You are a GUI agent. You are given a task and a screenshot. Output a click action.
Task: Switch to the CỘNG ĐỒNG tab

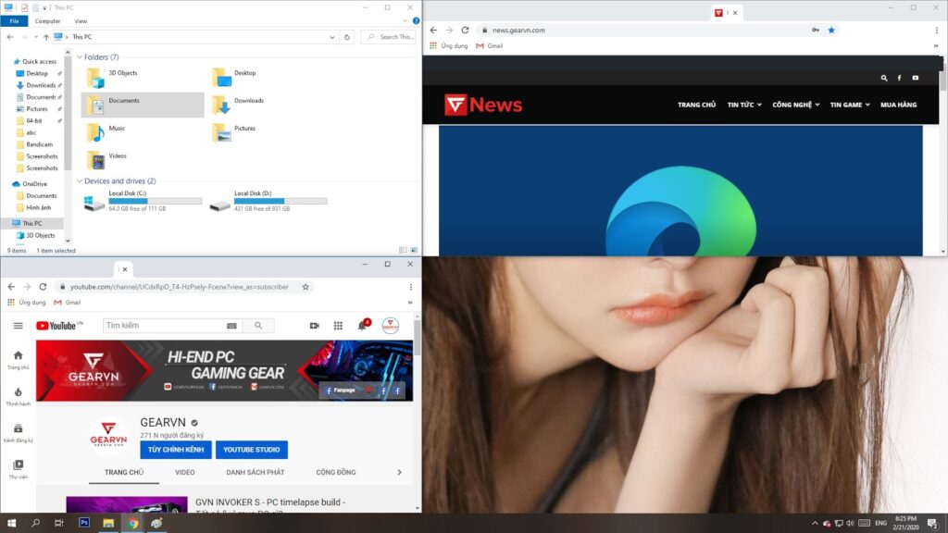[335, 473]
